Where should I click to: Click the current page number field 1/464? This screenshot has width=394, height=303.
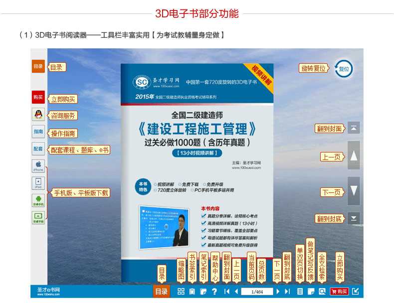tap(257, 292)
